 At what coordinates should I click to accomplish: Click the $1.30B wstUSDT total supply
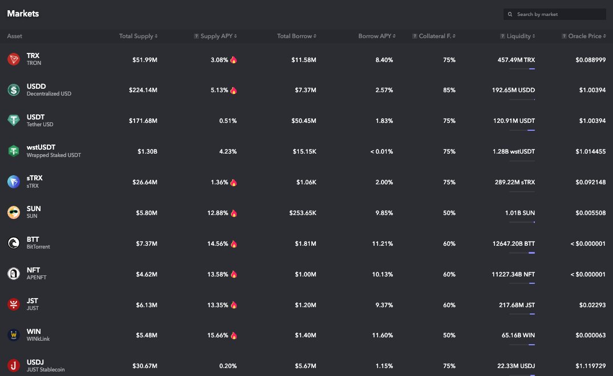pos(147,151)
